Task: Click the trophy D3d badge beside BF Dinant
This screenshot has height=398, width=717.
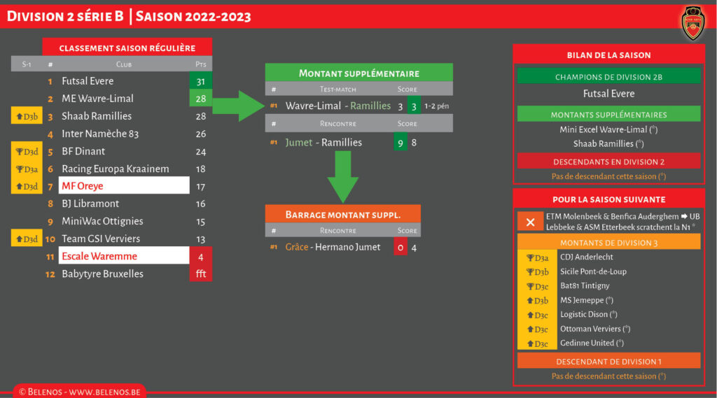Action: tap(27, 151)
